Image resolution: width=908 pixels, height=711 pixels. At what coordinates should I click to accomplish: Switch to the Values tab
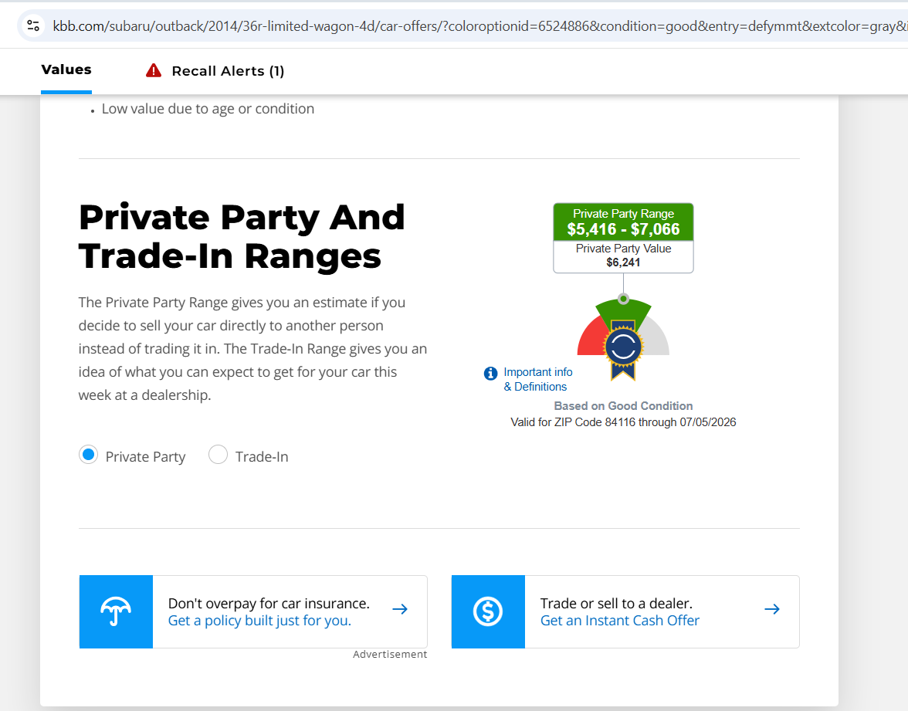click(x=66, y=69)
